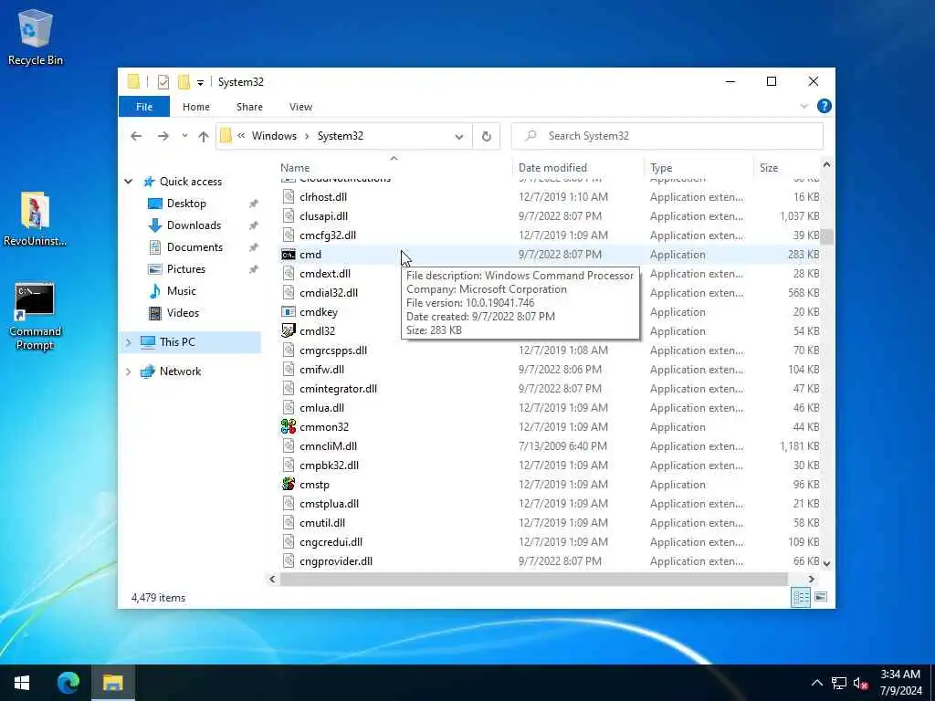Click the cmstp application icon
Image resolution: width=935 pixels, height=701 pixels.
click(289, 484)
